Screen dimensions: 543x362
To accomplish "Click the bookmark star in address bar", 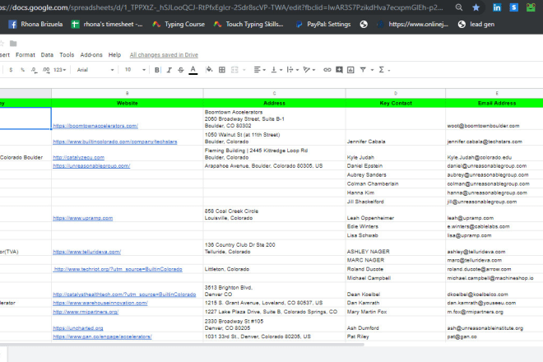I will [x=476, y=7].
